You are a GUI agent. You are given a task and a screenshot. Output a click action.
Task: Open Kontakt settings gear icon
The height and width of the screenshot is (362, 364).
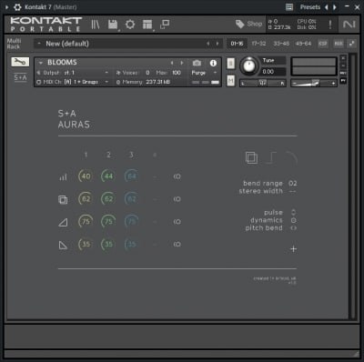click(130, 25)
